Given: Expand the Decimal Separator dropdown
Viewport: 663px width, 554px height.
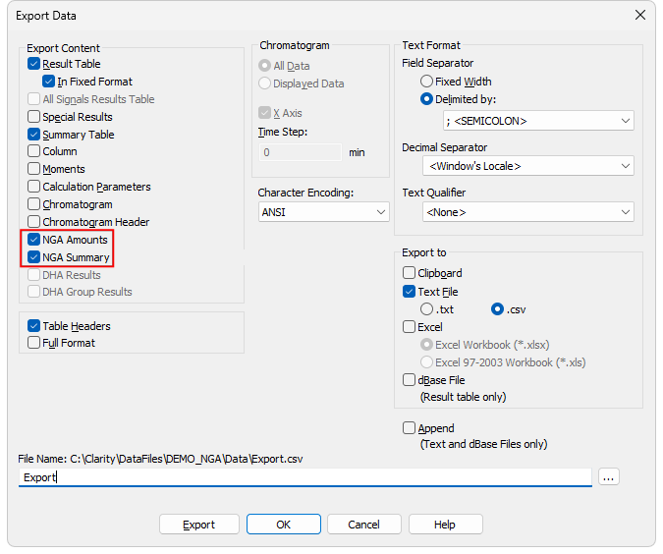Looking at the screenshot, I should pyautogui.click(x=528, y=166).
